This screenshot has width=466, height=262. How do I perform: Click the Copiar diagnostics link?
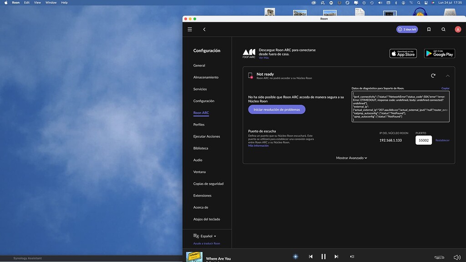tap(445, 88)
